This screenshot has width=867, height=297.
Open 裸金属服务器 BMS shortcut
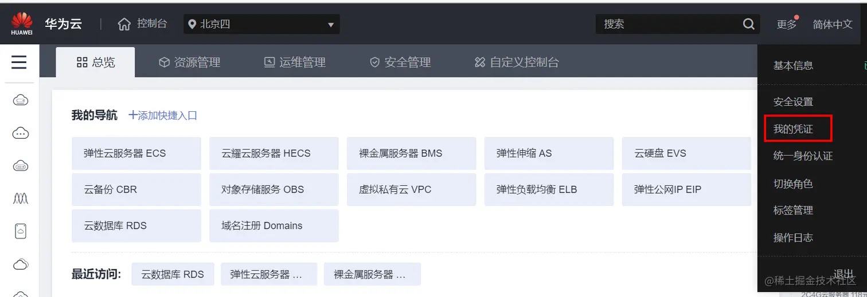412,153
